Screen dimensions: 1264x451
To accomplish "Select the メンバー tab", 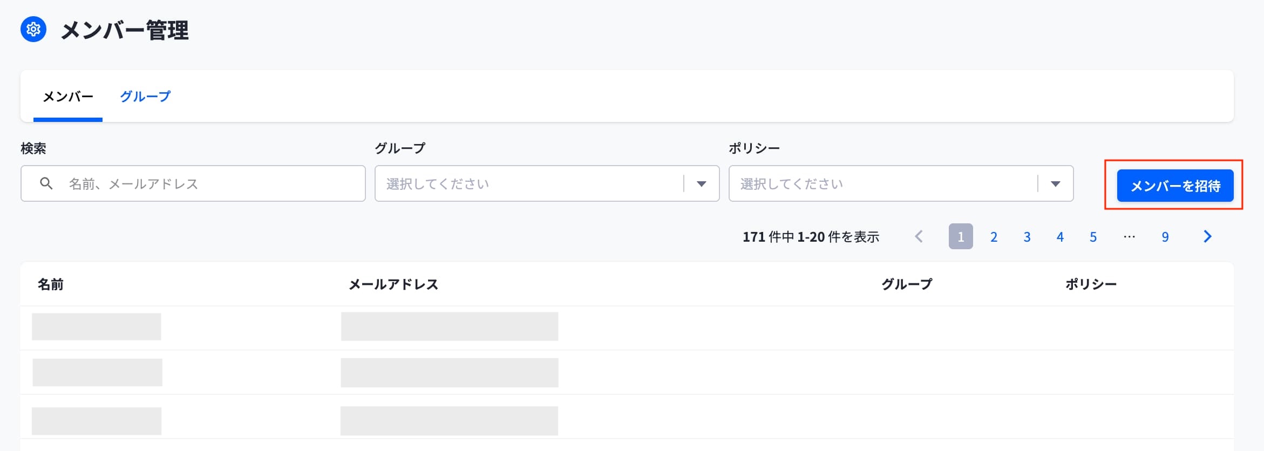I will [68, 97].
